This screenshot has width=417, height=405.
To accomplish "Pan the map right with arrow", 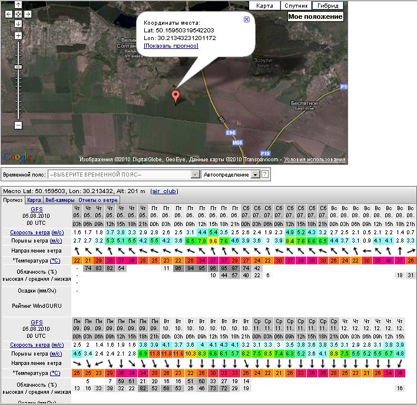I will pos(28,14).
